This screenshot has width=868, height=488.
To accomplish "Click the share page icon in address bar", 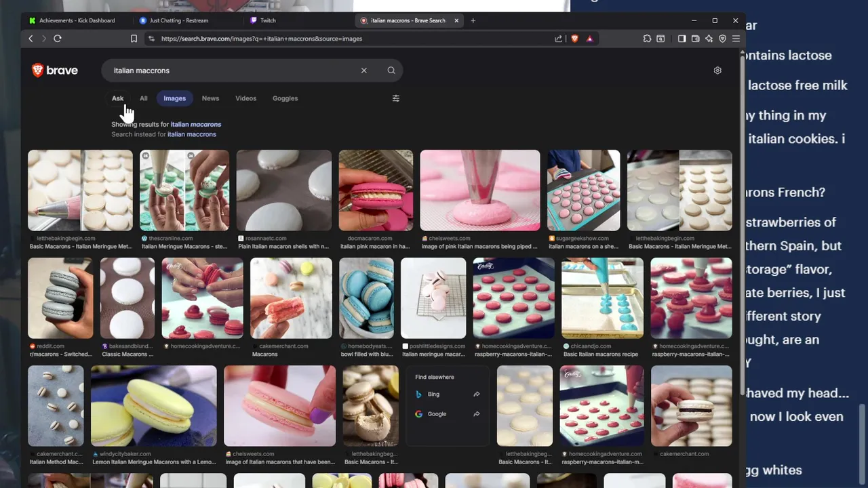I will coord(559,39).
